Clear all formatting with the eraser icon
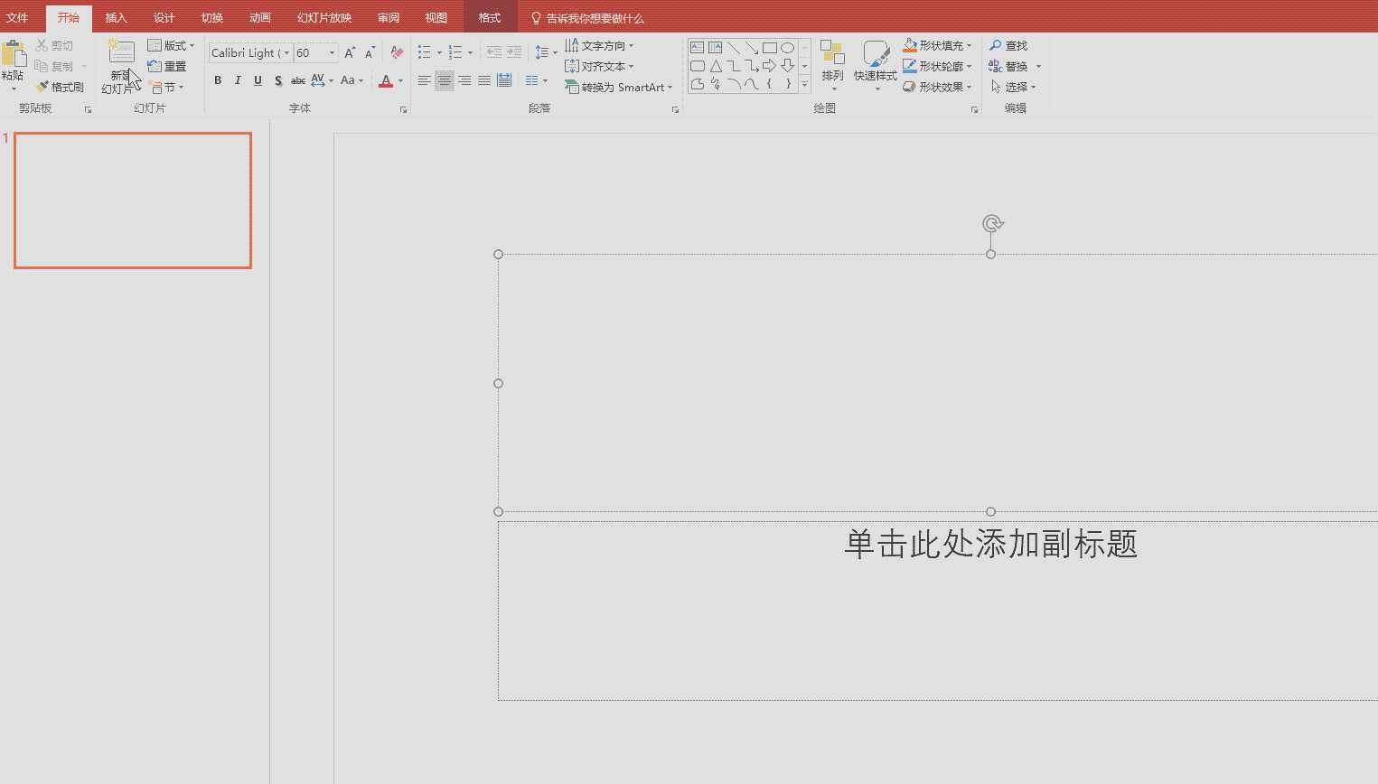1378x784 pixels. [397, 52]
